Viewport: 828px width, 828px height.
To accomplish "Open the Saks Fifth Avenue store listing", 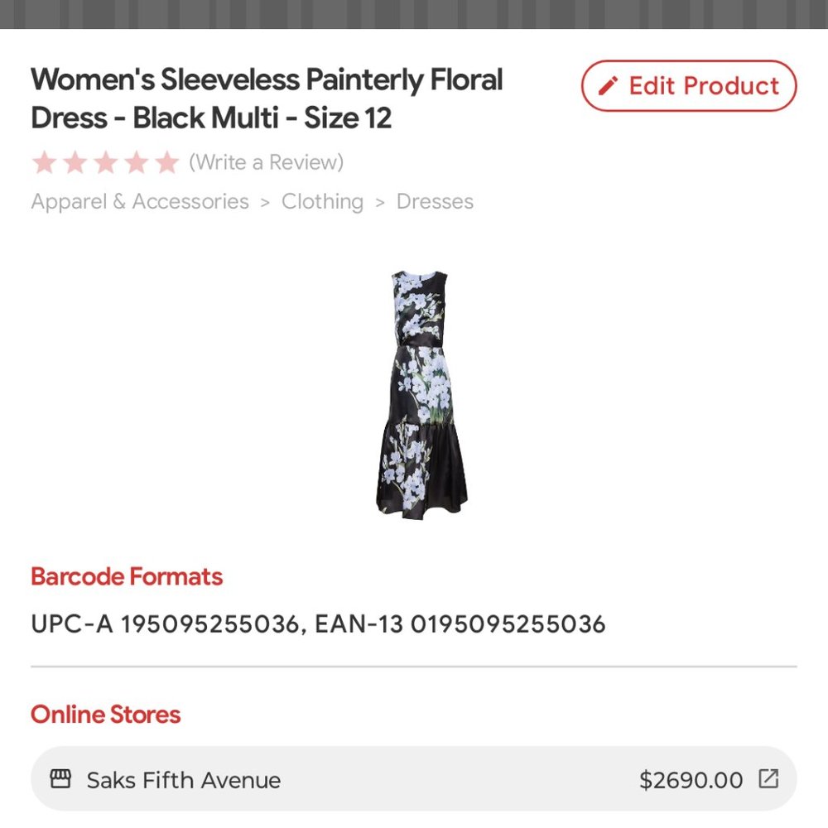I will [x=184, y=780].
